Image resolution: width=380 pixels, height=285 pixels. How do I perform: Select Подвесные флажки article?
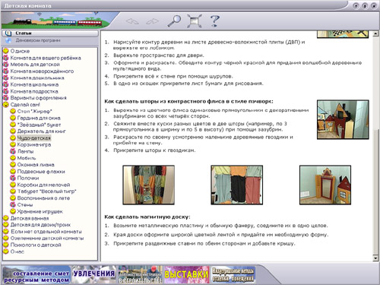coord(41,172)
